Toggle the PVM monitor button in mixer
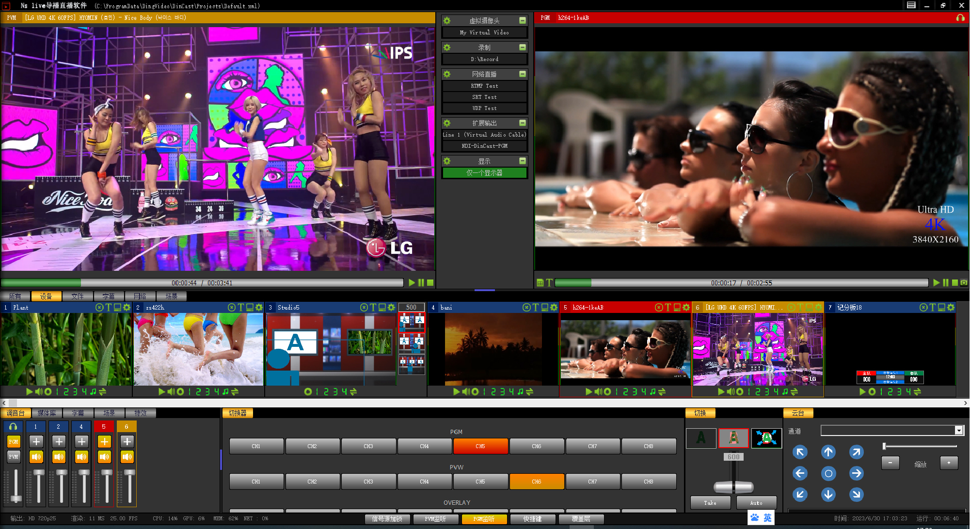The height and width of the screenshot is (529, 970). click(x=14, y=457)
